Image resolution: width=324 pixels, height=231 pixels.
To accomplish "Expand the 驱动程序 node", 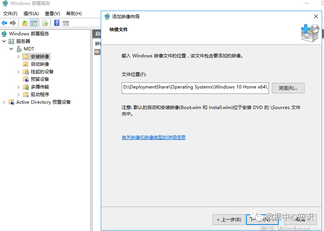I will click(x=19, y=95).
